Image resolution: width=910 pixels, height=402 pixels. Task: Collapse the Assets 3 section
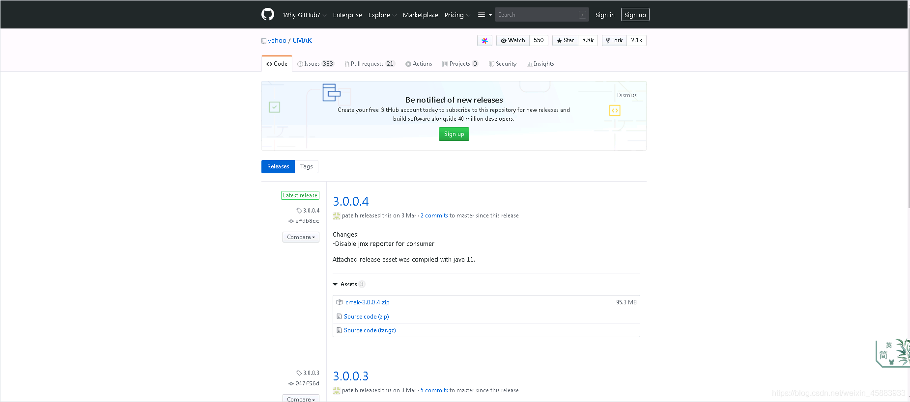(348, 284)
